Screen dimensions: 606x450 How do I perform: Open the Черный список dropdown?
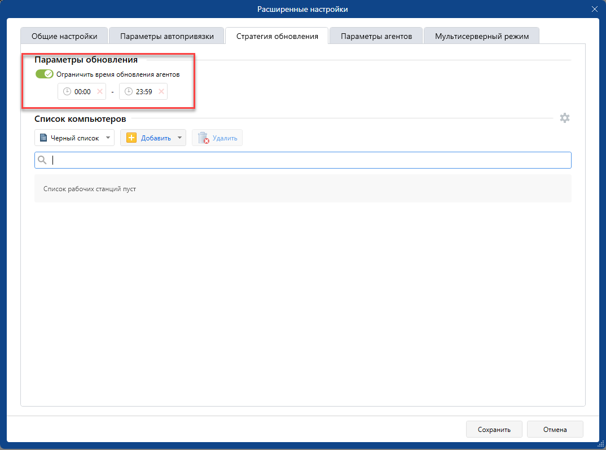[74, 138]
